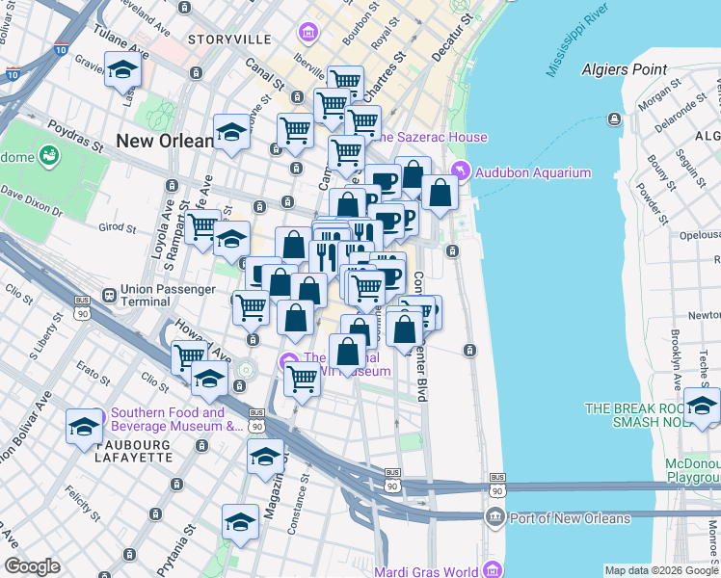The width and height of the screenshot is (721, 578).
Task: Click the Port of New Orleans pin
Action: point(495,518)
